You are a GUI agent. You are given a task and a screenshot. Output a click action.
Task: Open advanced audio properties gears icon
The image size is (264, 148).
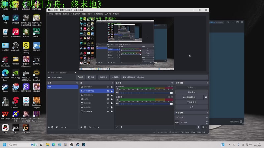pos(117,127)
